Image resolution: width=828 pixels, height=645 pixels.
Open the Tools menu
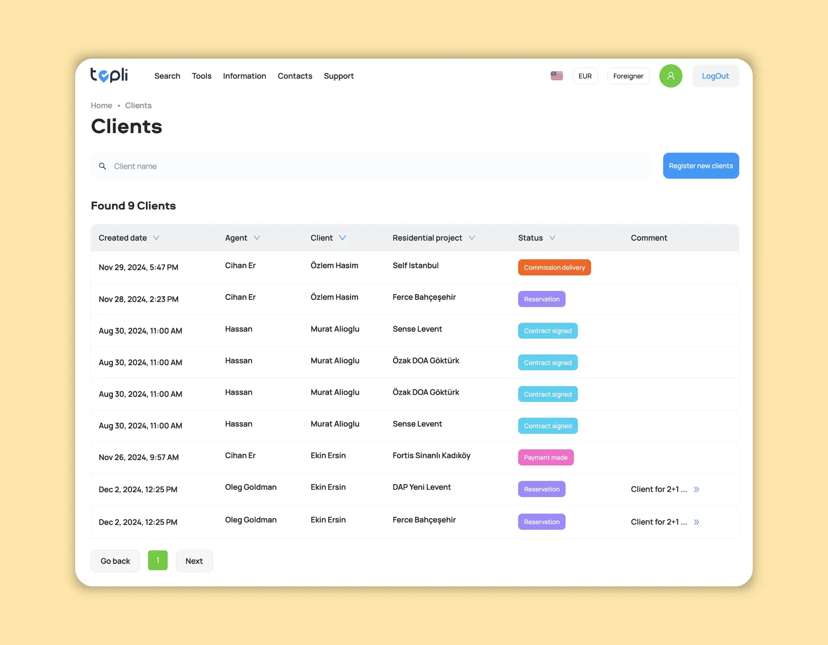pyautogui.click(x=201, y=76)
